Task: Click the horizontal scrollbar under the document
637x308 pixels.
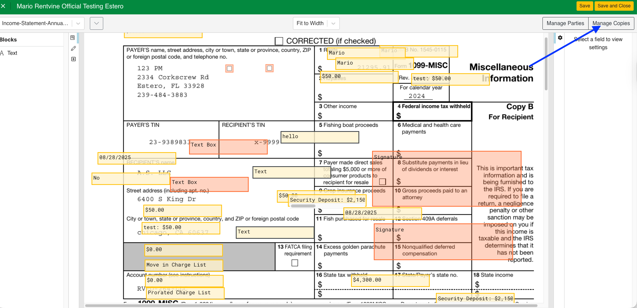Action: click(x=311, y=305)
